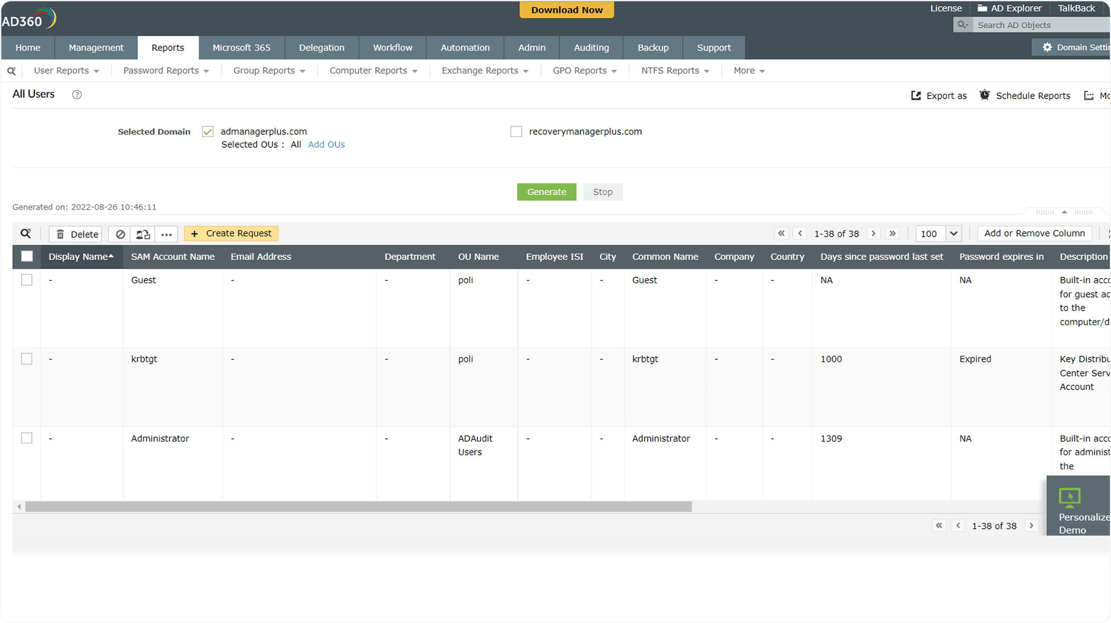The width and height of the screenshot is (1111, 623).
Task: Uncheck the admanagerplus.com domain checkbox
Action: click(x=208, y=131)
